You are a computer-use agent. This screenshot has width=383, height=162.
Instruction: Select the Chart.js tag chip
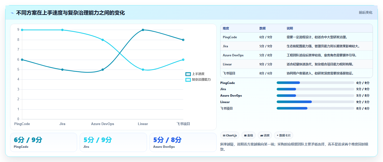(x=230, y=135)
